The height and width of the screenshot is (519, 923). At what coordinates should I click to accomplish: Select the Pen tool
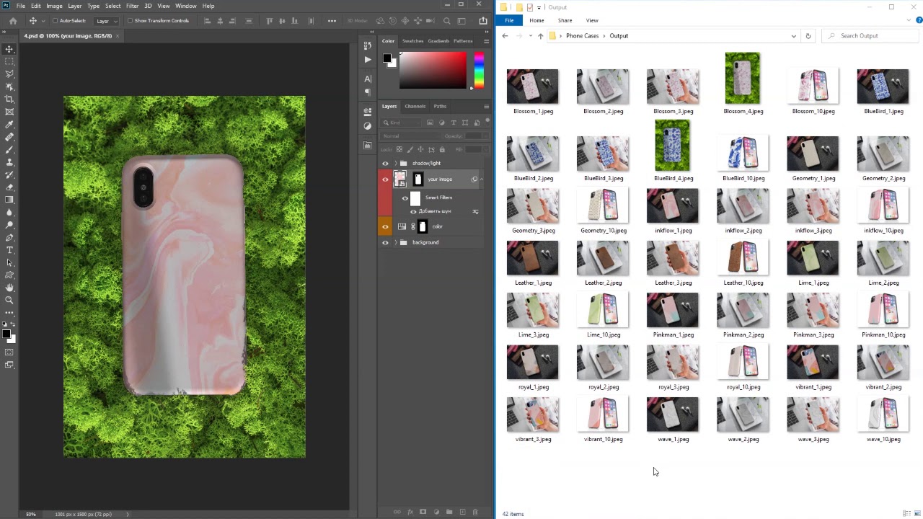point(9,237)
